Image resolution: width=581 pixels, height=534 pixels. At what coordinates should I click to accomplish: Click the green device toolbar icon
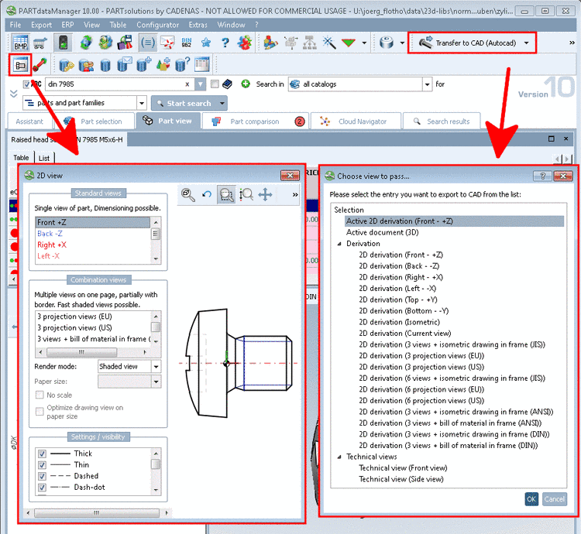click(63, 43)
